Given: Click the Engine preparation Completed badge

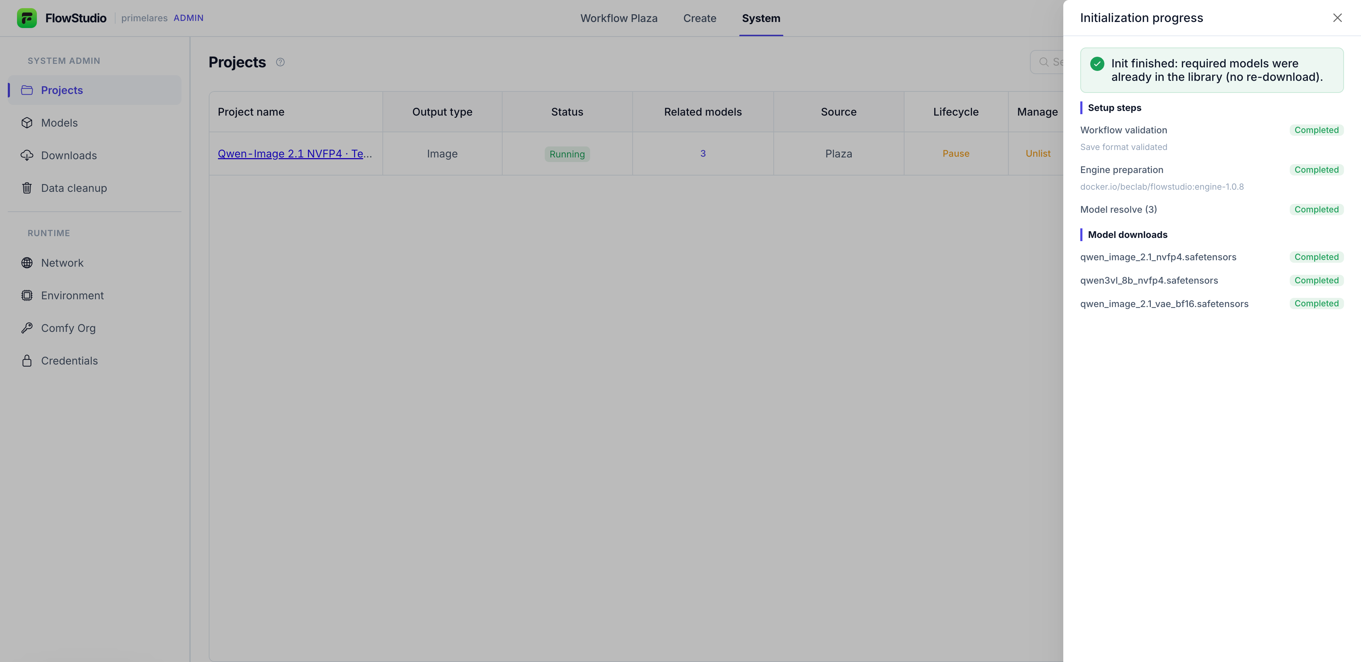Looking at the screenshot, I should [x=1316, y=170].
